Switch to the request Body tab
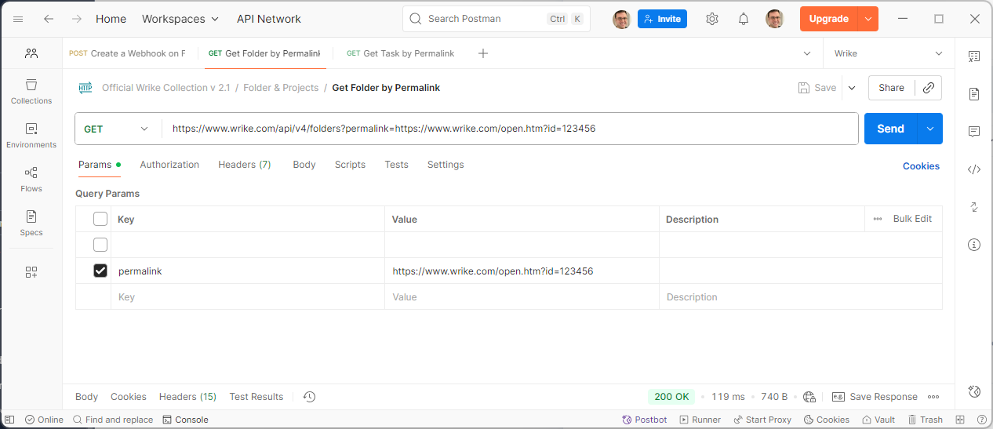Screen dimensions: 993x429 [304, 165]
